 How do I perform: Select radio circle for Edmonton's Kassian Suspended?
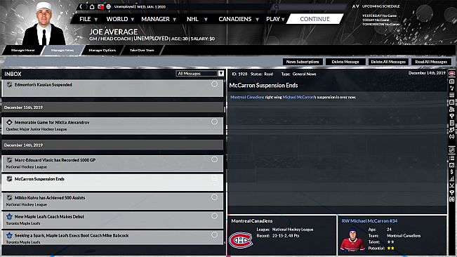(215, 84)
